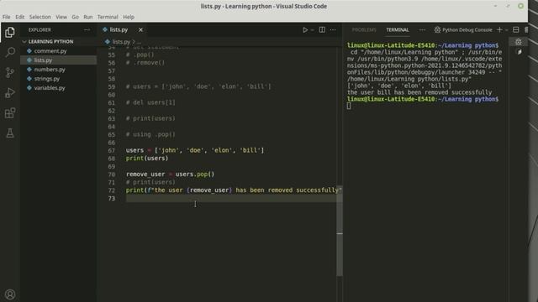Open run options dropdown beside play button

click(312, 30)
